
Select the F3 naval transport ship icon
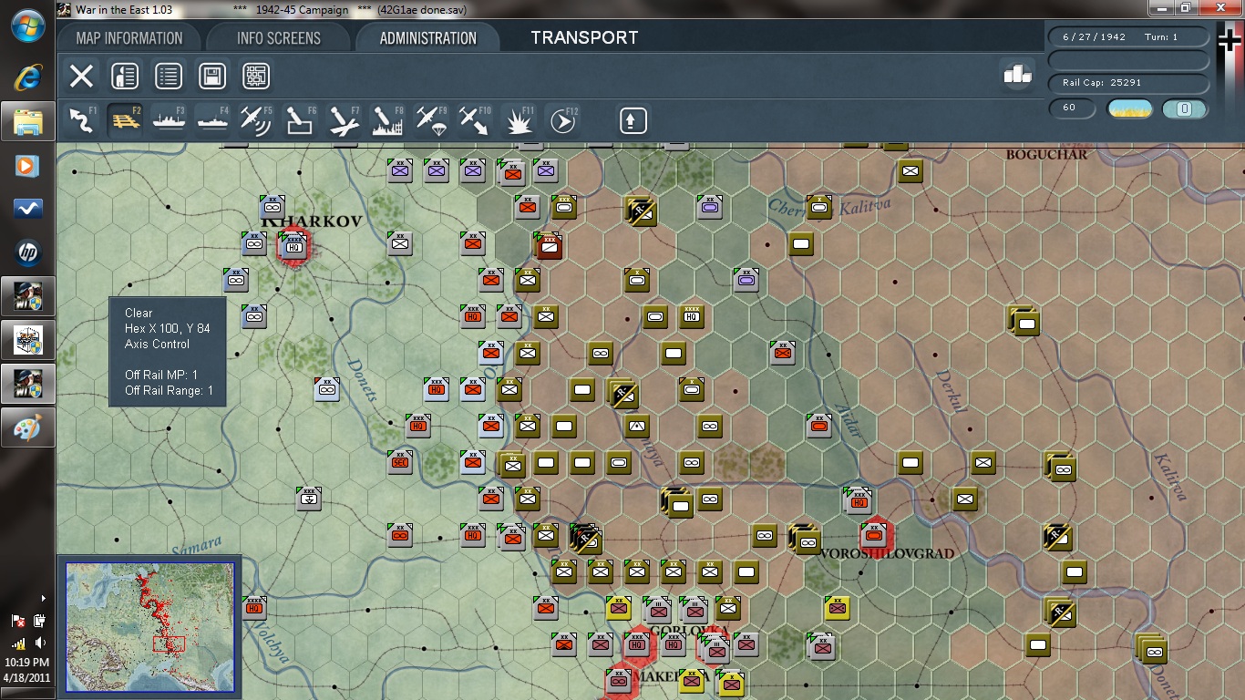click(170, 119)
